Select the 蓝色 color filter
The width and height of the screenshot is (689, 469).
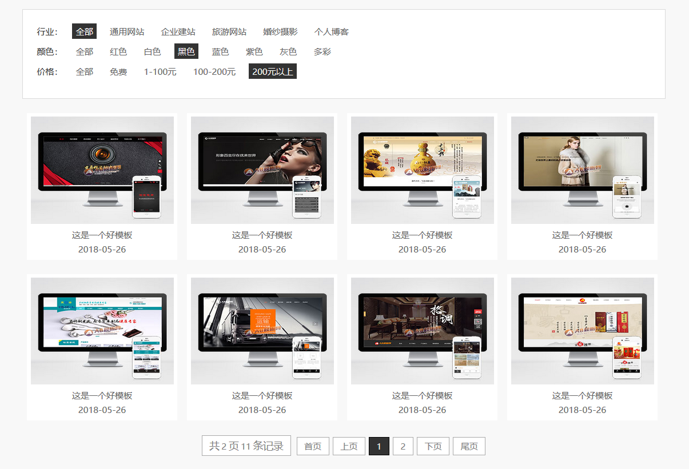(x=220, y=51)
